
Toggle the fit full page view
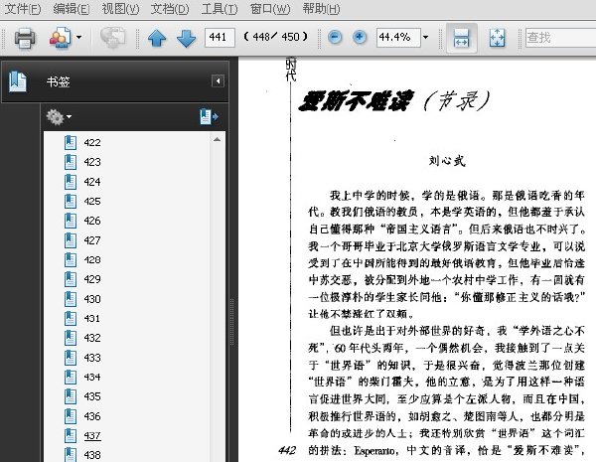click(498, 38)
